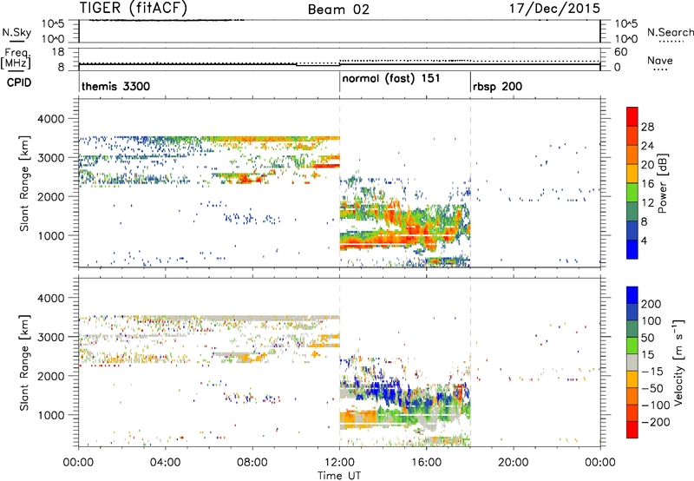Screen dimensions: 694x481
Task: Click the 20 label on power colorbar
Action: 647,165
